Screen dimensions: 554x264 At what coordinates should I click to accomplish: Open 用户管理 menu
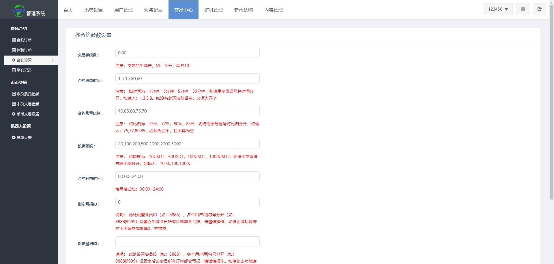click(x=123, y=10)
